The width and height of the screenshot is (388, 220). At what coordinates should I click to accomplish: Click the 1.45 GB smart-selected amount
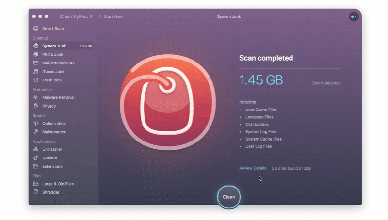coord(261,80)
